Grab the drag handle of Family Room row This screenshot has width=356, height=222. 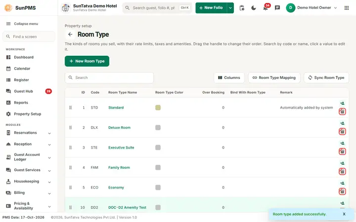click(70, 167)
